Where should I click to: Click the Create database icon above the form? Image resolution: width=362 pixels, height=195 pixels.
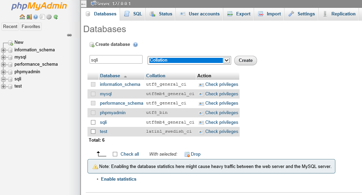[92, 44]
